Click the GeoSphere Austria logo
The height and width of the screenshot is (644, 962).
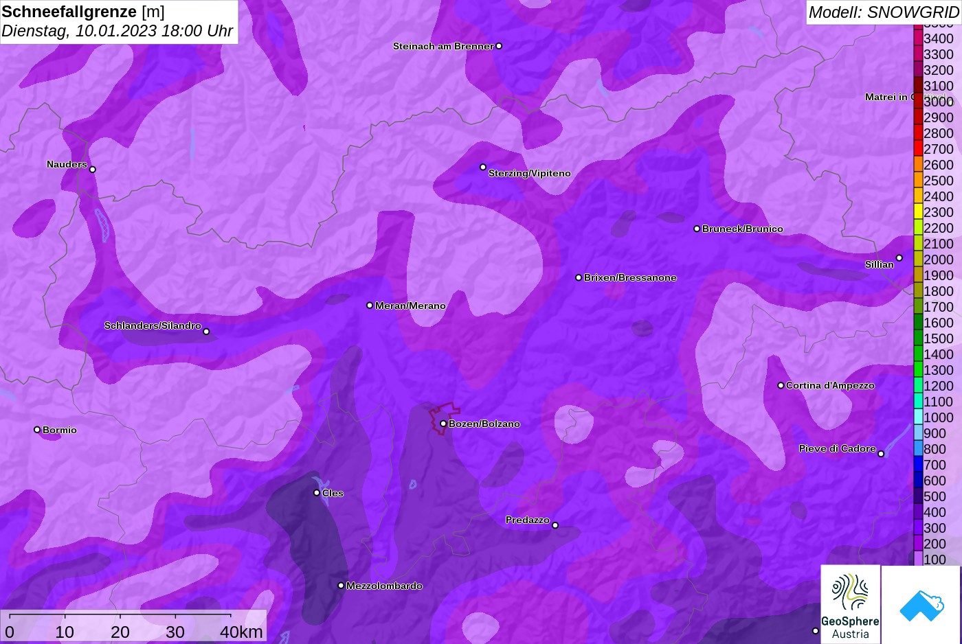[851, 604]
